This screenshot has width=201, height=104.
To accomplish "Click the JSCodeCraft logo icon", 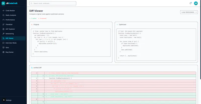I will click(x=3, y=3).
